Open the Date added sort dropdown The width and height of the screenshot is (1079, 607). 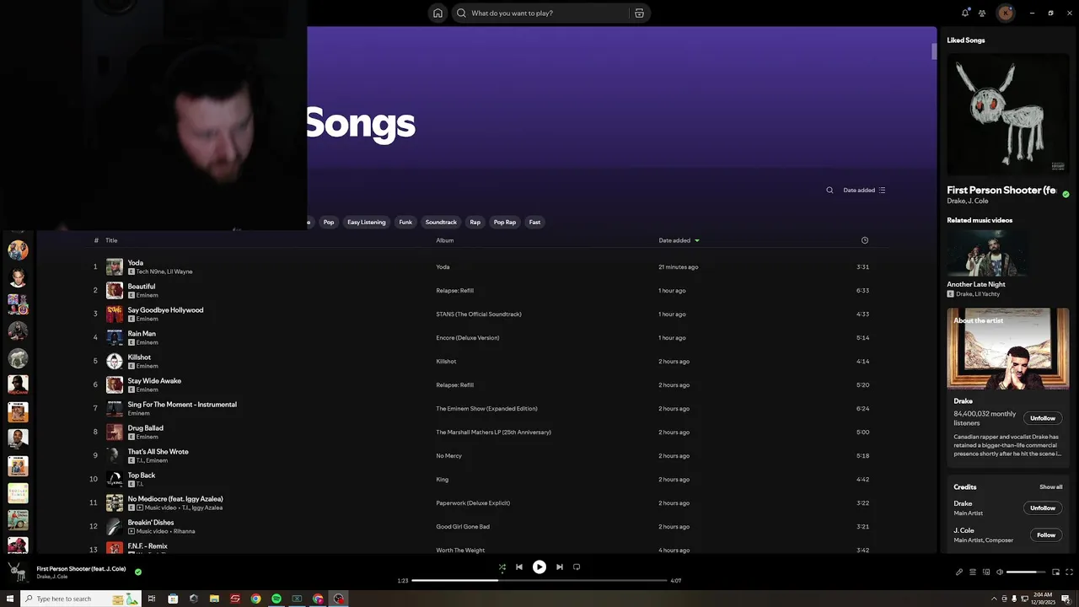tap(864, 190)
